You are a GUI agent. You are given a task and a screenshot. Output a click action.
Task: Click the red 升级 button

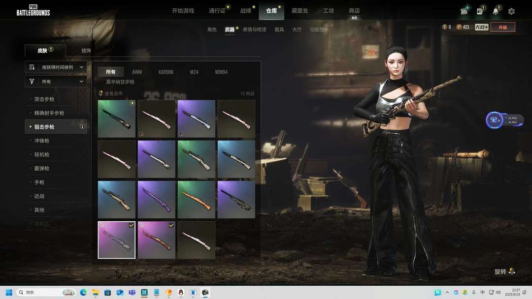coord(503,27)
